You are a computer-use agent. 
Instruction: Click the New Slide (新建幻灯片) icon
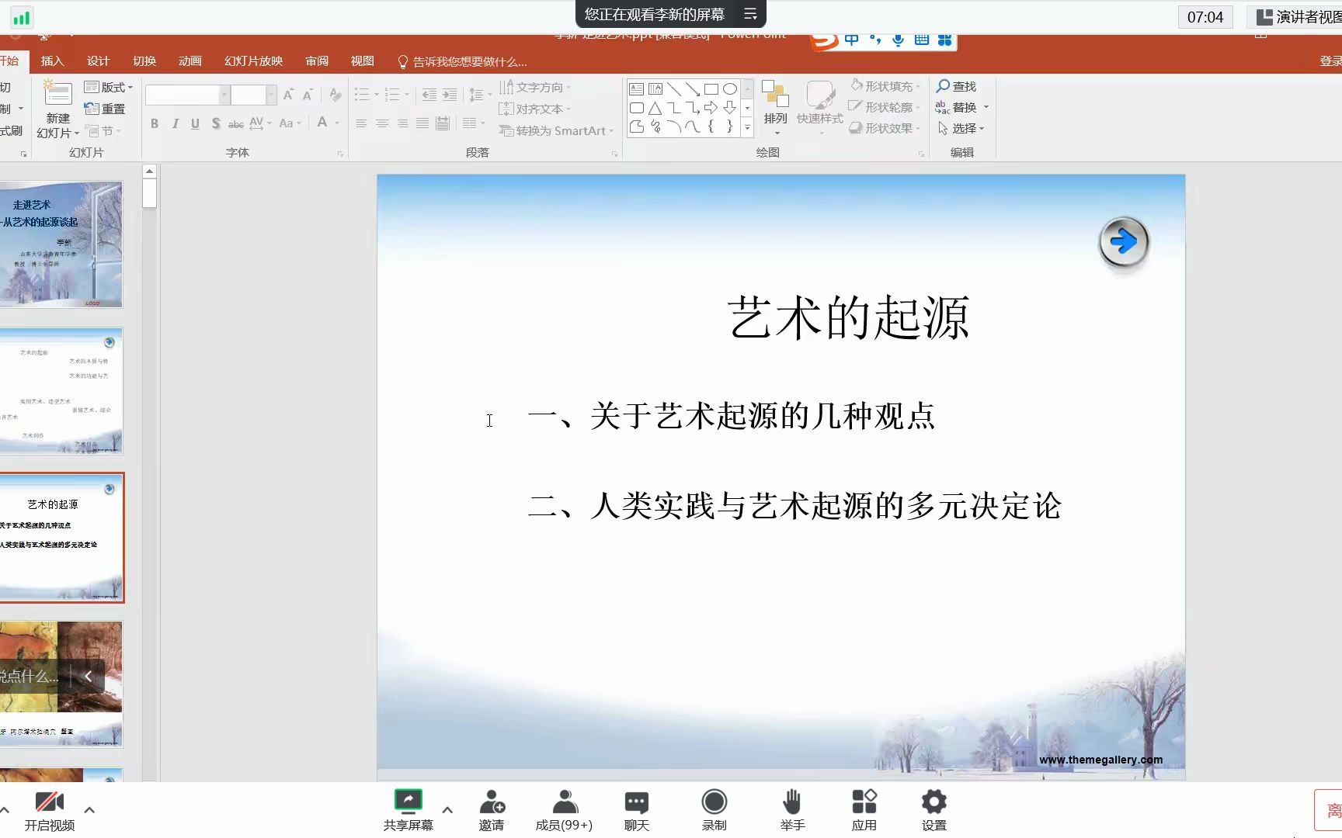57,95
